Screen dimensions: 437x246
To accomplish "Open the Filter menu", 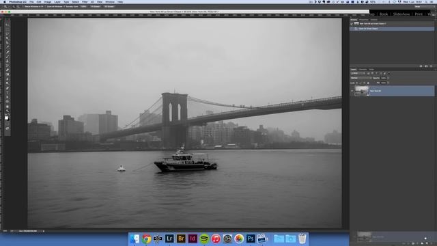I will click(x=85, y=2).
